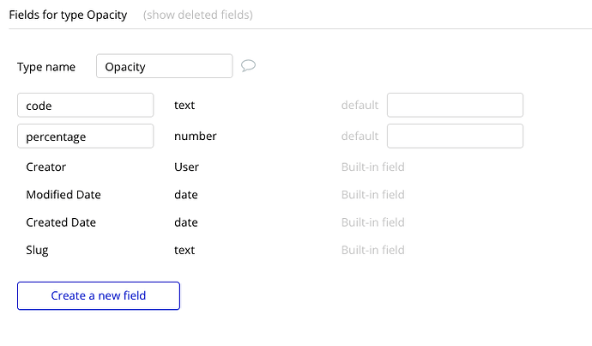Select the code field name box
Viewport: 592px width, 346px height.
tap(85, 105)
